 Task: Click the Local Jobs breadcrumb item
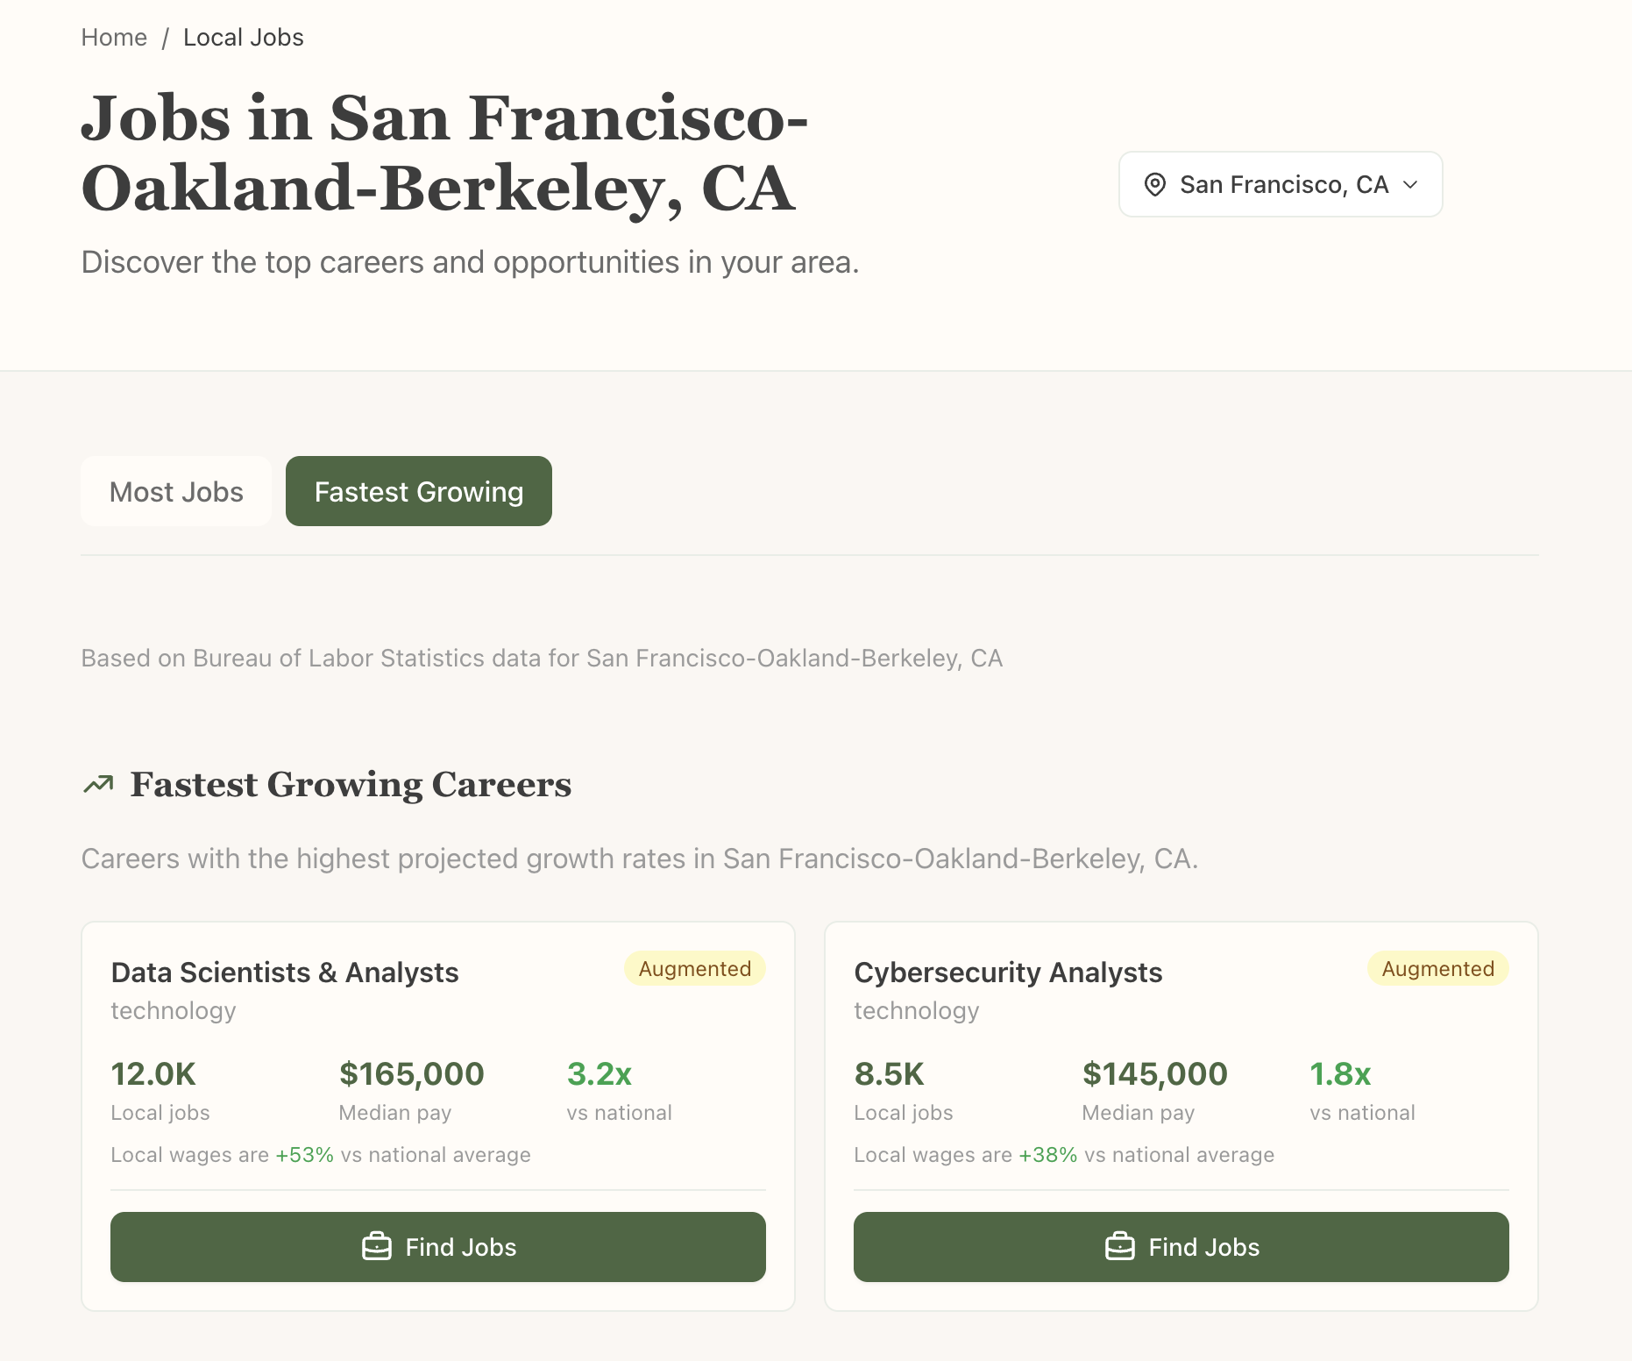point(243,37)
